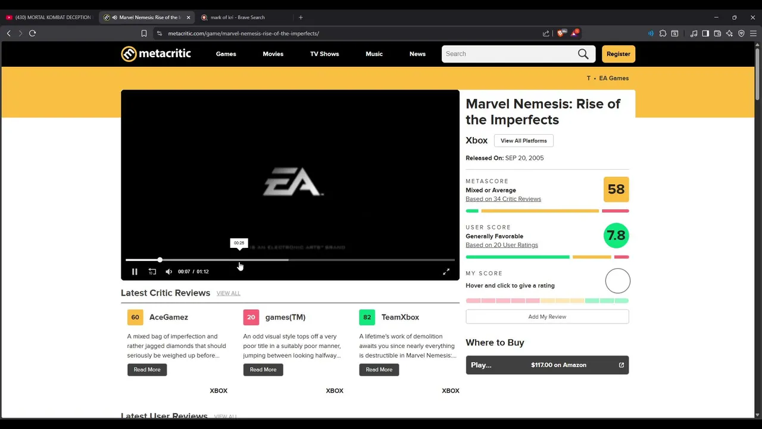This screenshot has width=762, height=429.
Task: Enter fullscreen mode for the video
Action: pyautogui.click(x=446, y=272)
